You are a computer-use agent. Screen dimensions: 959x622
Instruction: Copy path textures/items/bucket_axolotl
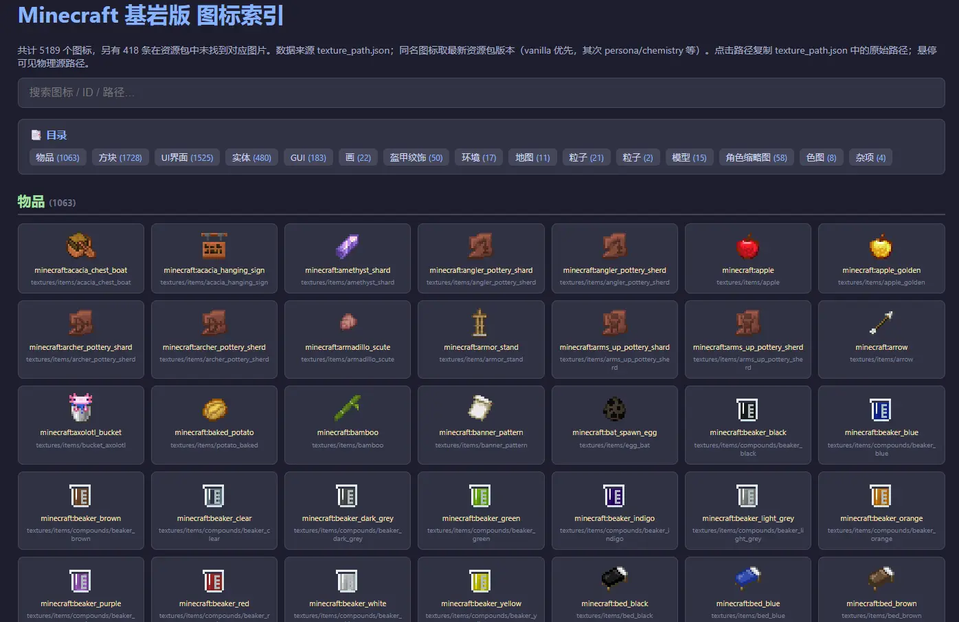click(x=81, y=445)
